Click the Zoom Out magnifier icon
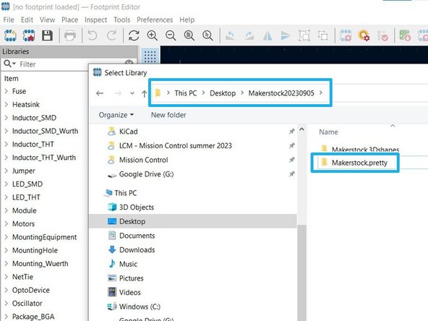 point(171,35)
